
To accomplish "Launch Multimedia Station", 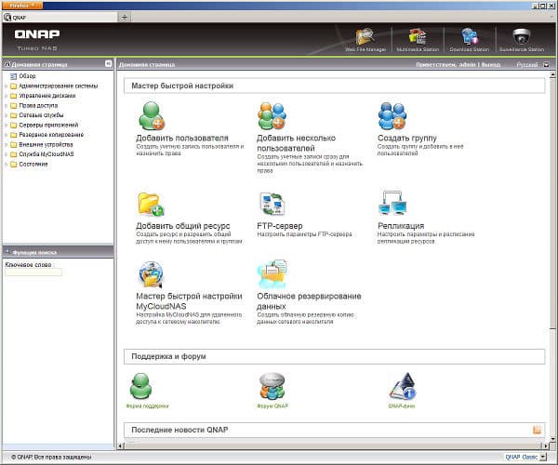I will click(418, 37).
